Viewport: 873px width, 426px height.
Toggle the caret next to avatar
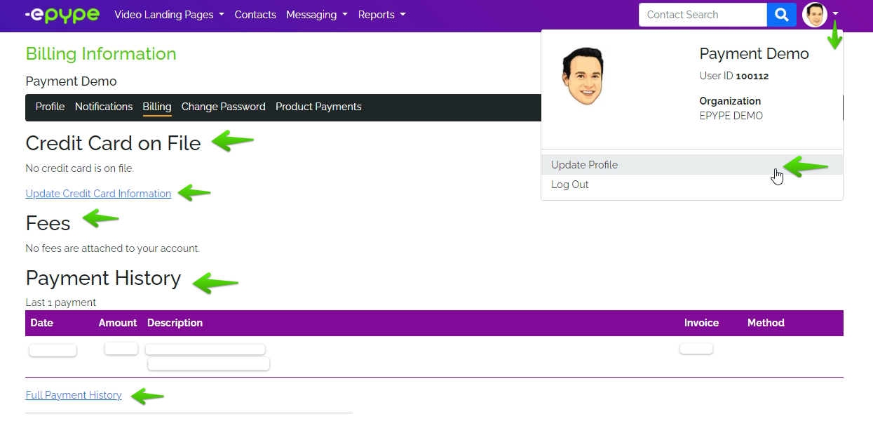pyautogui.click(x=836, y=15)
